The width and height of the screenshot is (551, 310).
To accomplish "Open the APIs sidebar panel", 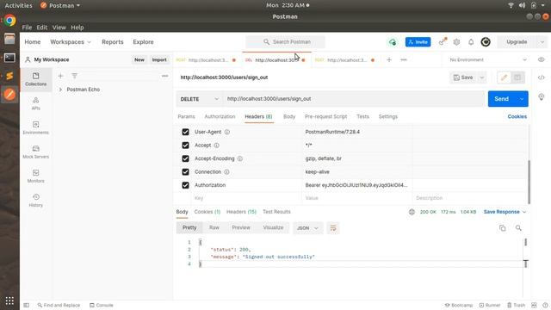I will coord(35,103).
